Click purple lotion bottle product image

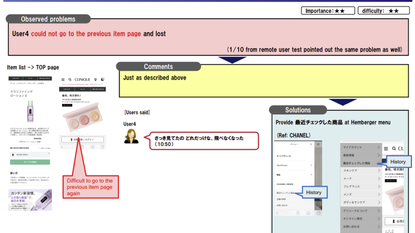[x=30, y=111]
